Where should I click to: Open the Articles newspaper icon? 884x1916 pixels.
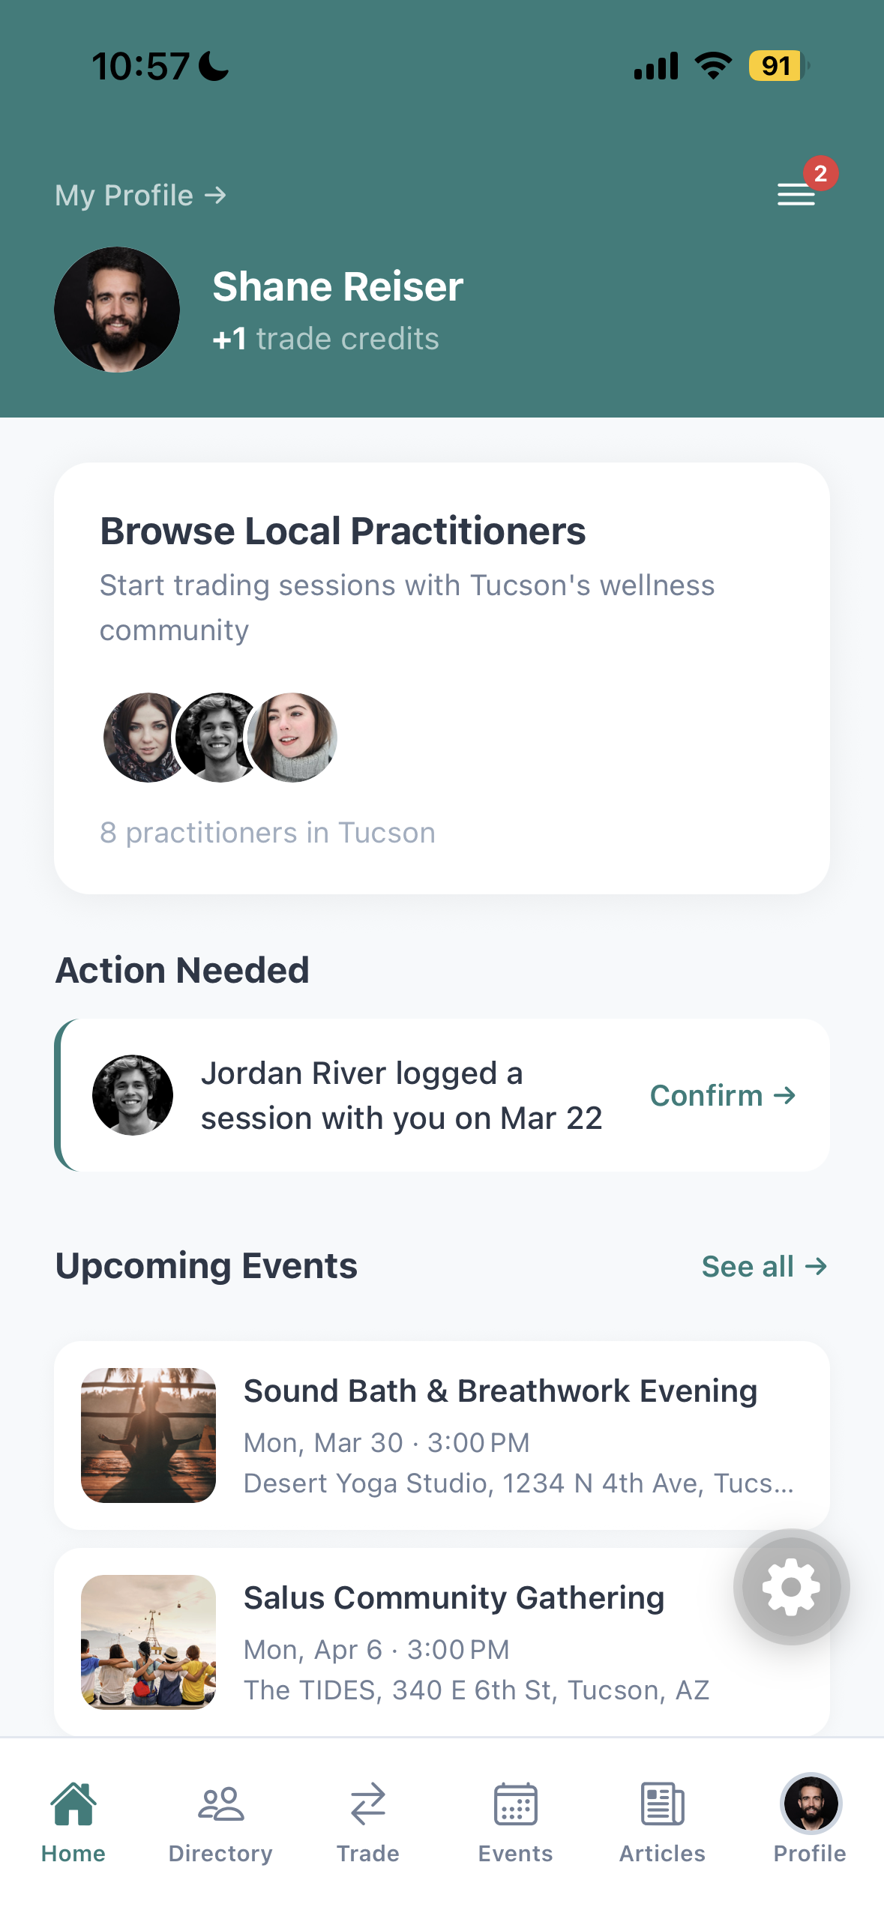click(662, 1804)
